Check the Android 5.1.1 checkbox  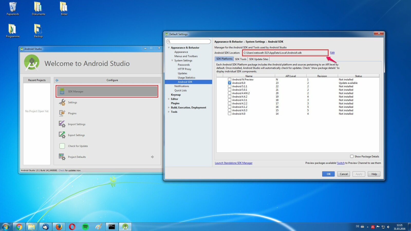click(x=230, y=86)
